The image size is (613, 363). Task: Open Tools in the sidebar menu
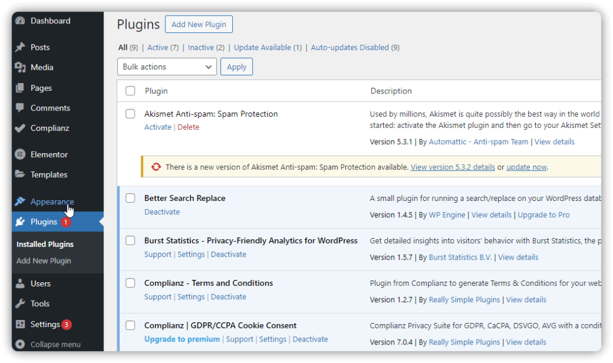(x=40, y=304)
